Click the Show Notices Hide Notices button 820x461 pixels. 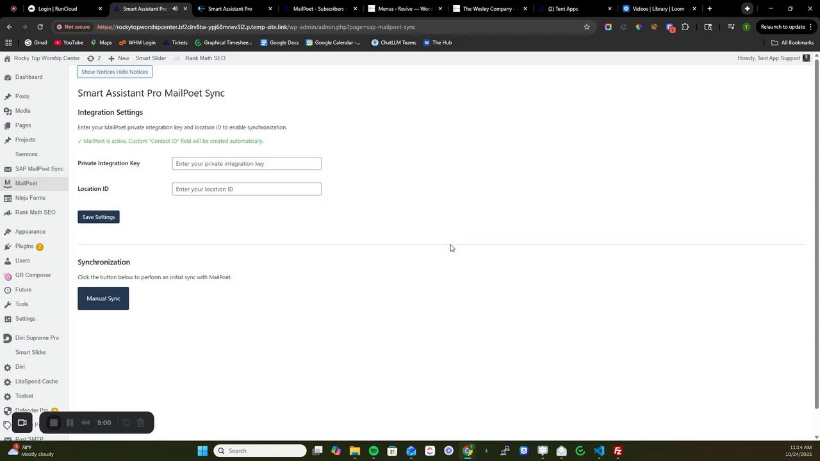click(115, 72)
